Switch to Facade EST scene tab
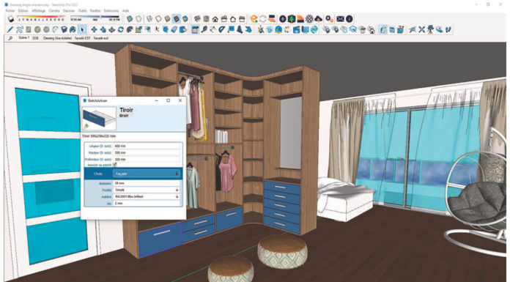This screenshot has width=510, height=282. click(x=82, y=38)
